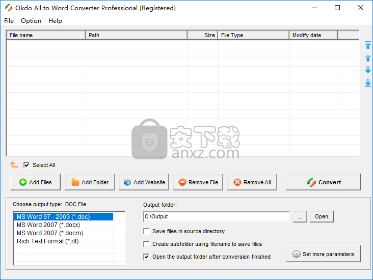This screenshot has width=373, height=280.
Task: Click the move-to-bottom arrow icon
Action: (368, 82)
